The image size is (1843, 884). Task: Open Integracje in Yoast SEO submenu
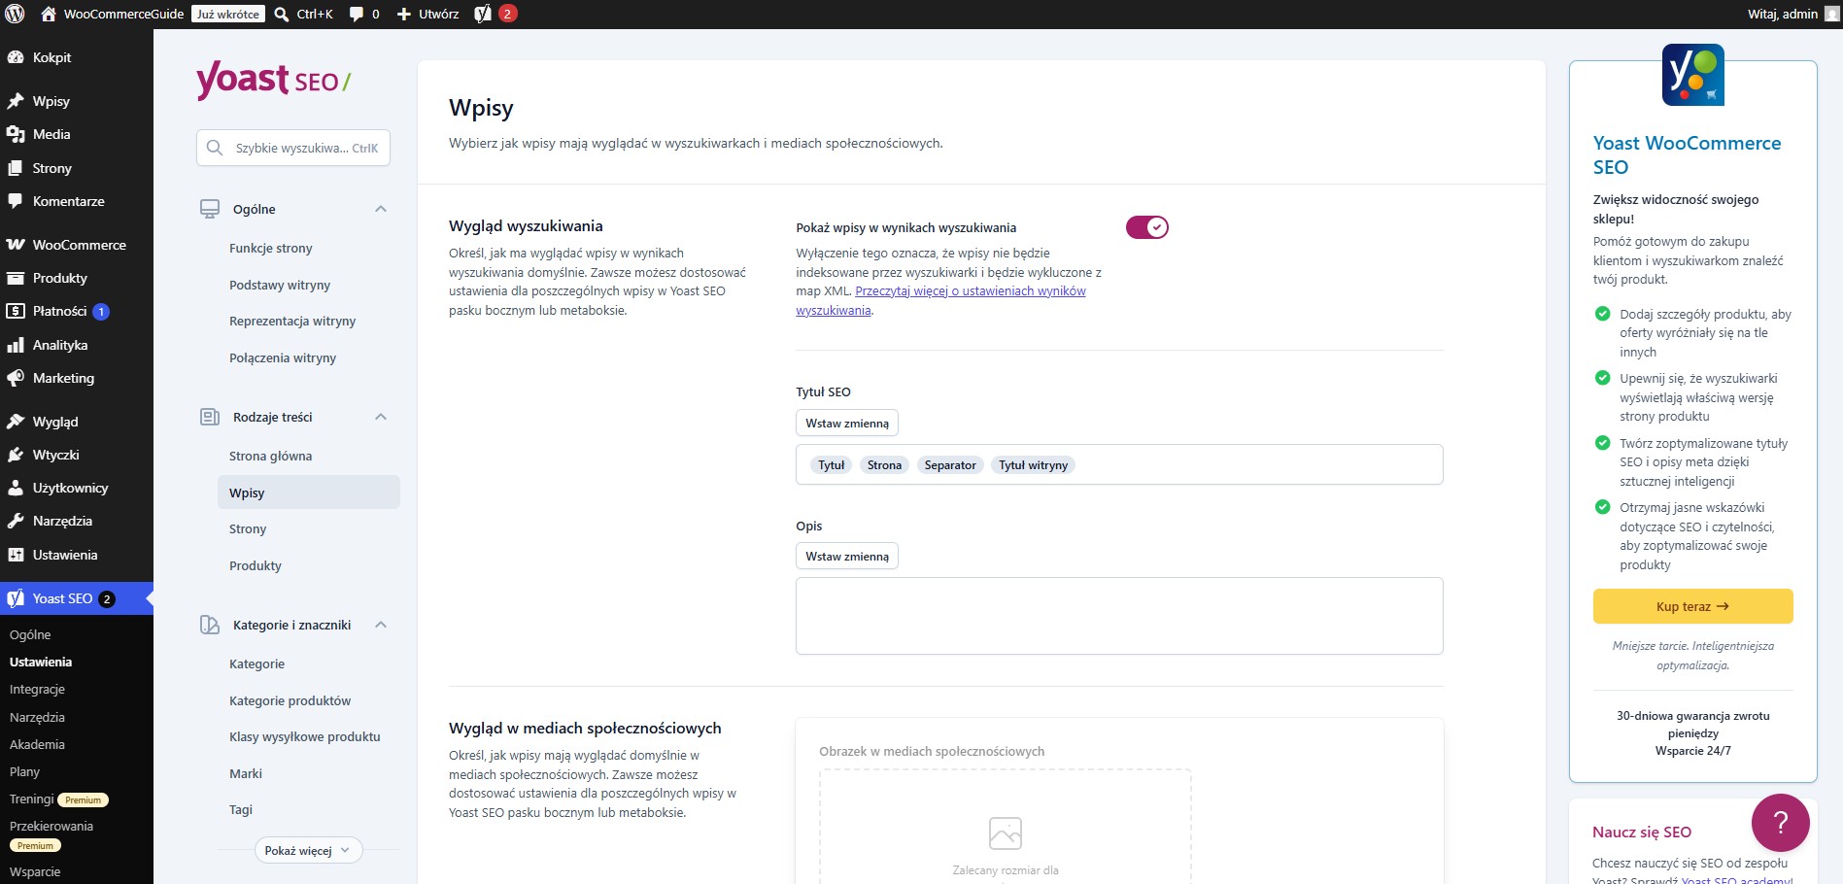coord(37,690)
